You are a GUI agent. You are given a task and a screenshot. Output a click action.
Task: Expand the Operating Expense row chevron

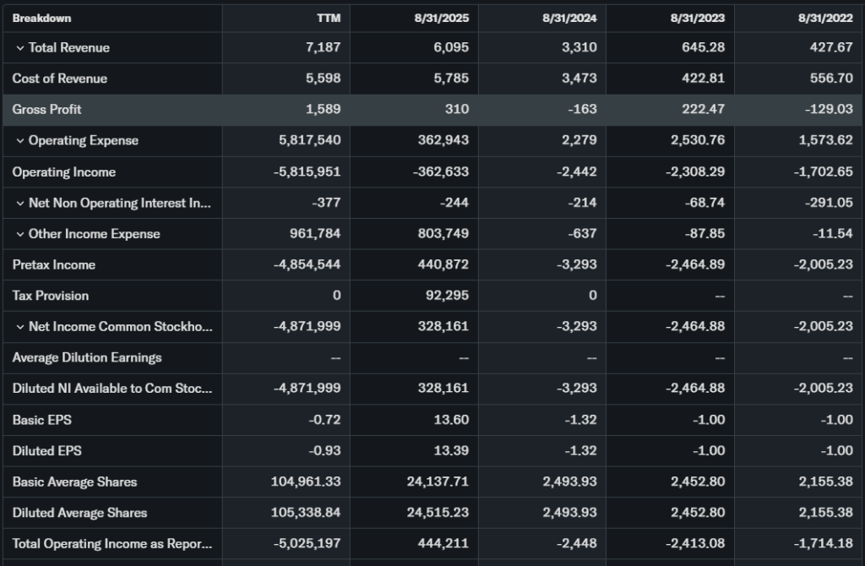(x=20, y=141)
